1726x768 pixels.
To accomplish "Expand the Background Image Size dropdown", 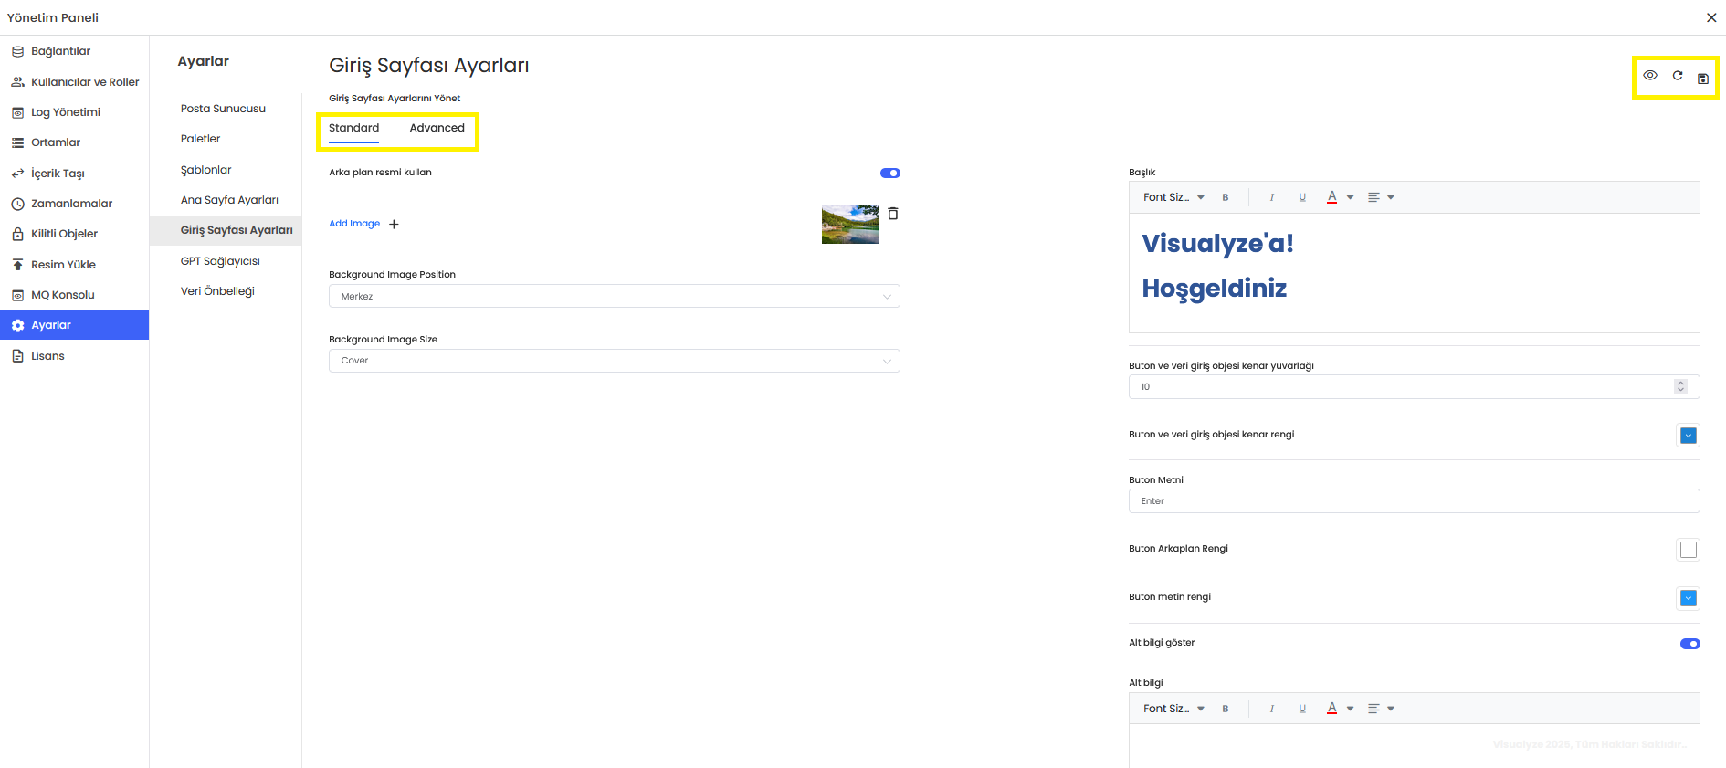I will click(614, 361).
